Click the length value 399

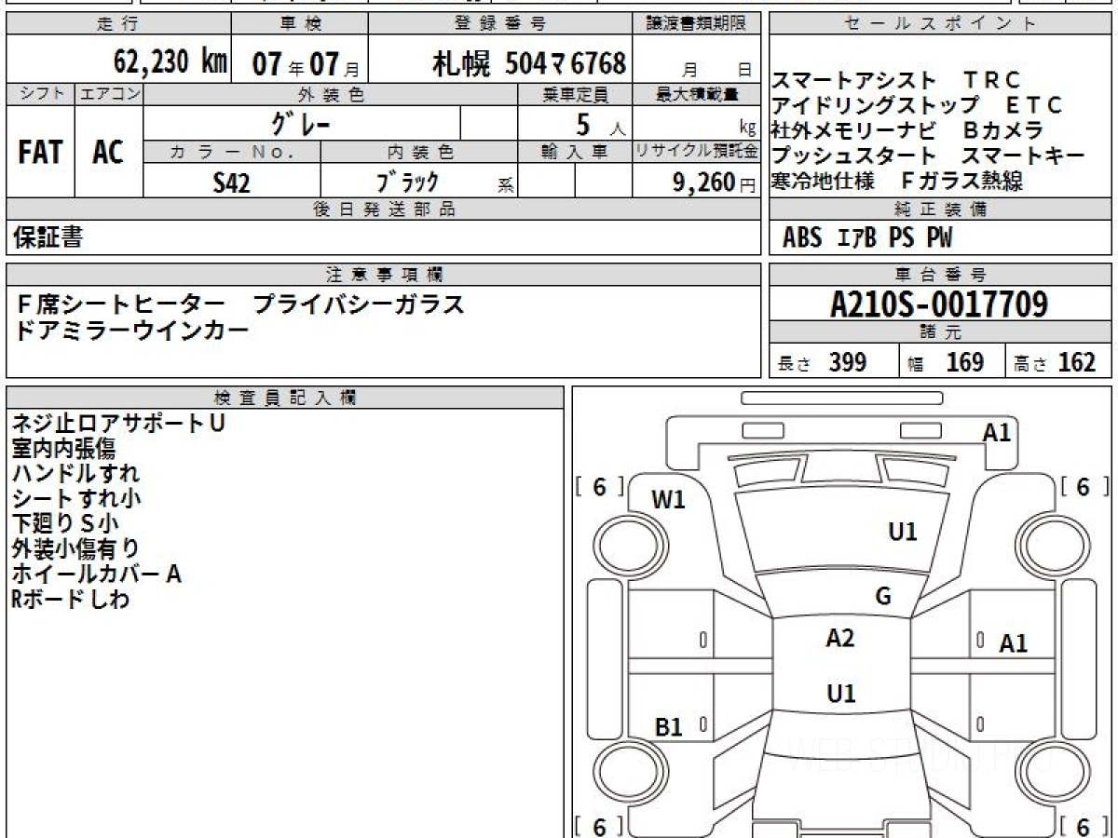848,362
